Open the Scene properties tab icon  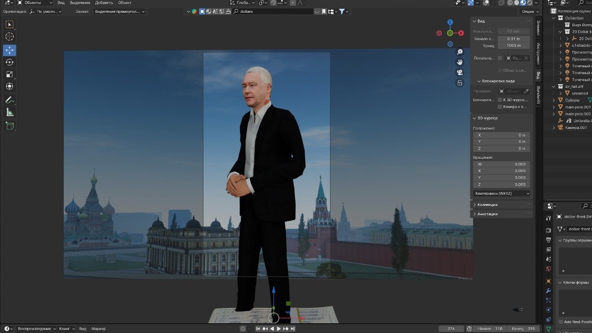(548, 260)
